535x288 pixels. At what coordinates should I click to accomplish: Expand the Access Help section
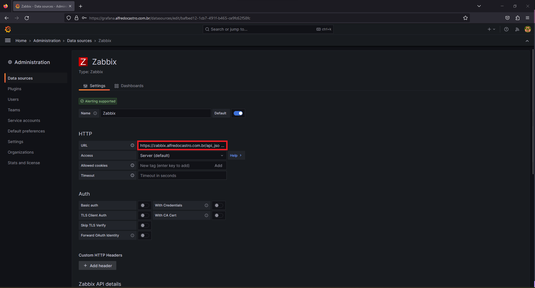tap(236, 156)
